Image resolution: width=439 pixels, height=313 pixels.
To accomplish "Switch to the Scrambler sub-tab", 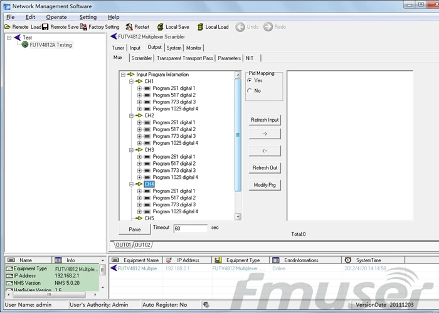I will pyautogui.click(x=141, y=58).
